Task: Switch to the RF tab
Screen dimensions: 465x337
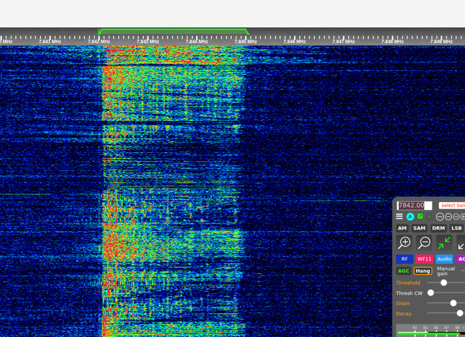Action: click(x=404, y=259)
